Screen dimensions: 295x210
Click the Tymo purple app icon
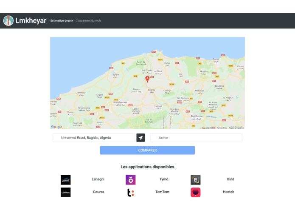click(x=131, y=180)
